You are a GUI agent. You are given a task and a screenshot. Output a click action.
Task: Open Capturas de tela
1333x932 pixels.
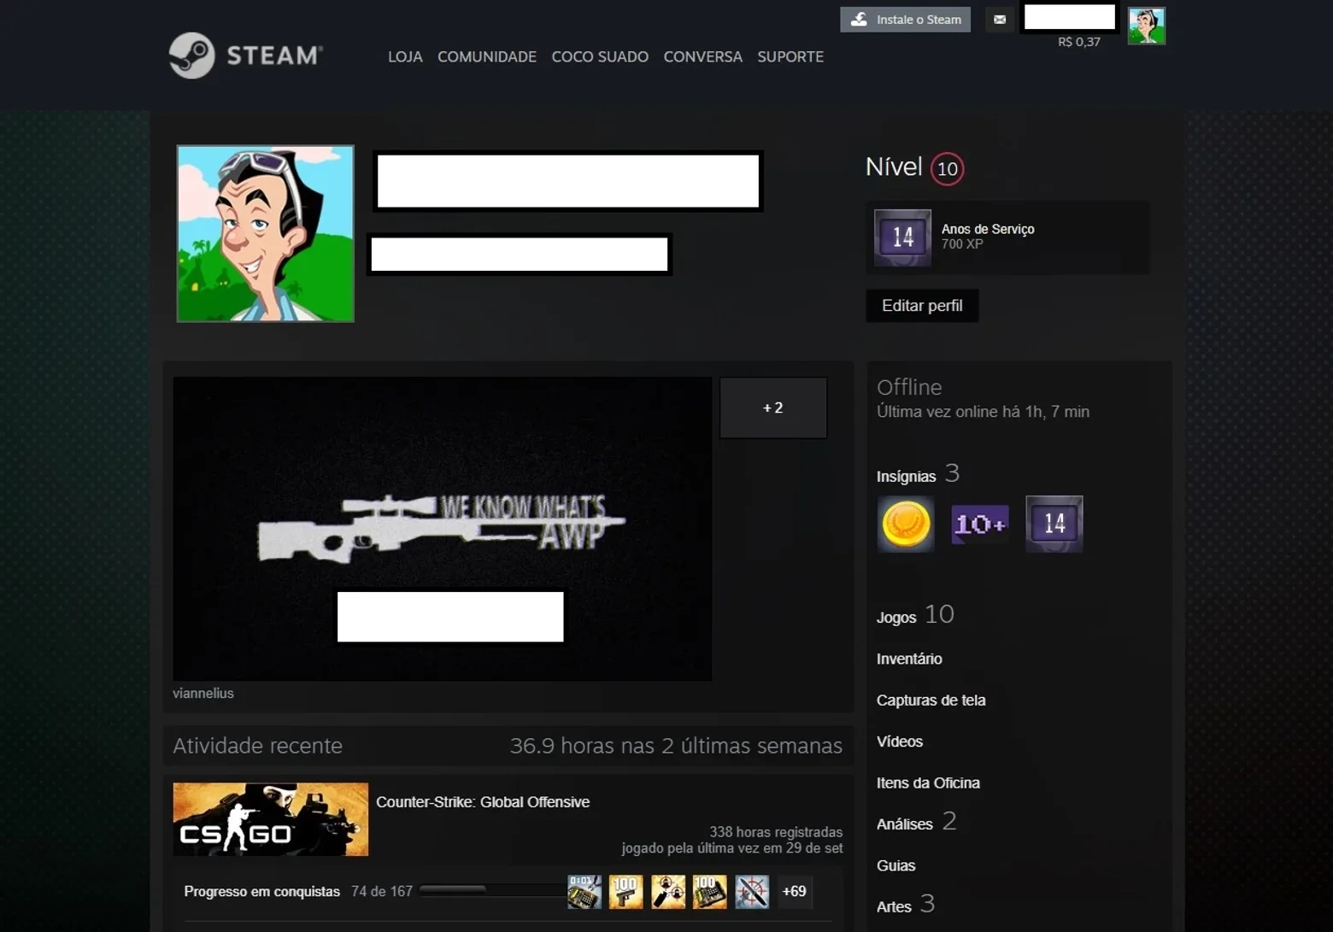pos(931,700)
